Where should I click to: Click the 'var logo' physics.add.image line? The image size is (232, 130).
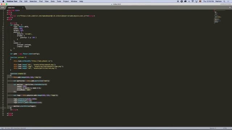36,95
